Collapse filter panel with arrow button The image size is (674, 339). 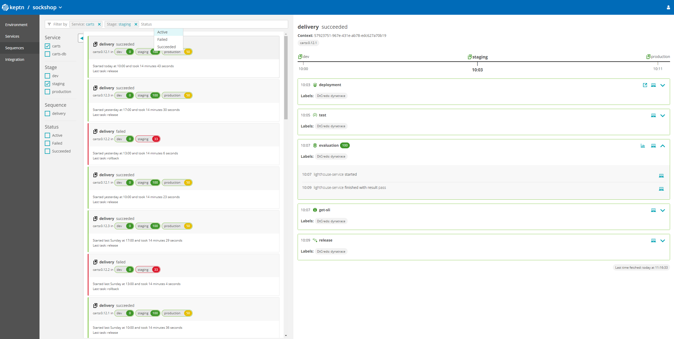click(81, 38)
